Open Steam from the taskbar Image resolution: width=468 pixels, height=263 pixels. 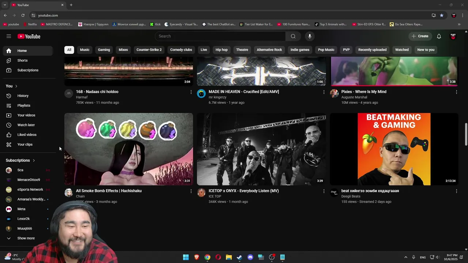[x=239, y=257]
